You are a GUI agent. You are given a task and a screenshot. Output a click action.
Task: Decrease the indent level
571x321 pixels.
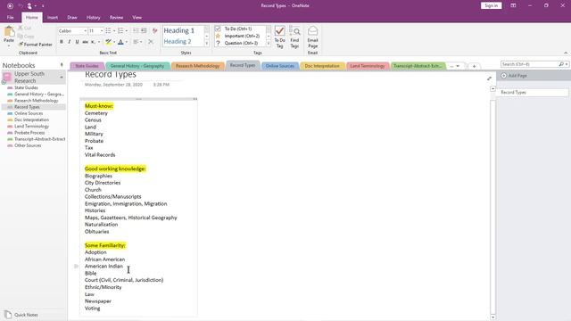136,31
